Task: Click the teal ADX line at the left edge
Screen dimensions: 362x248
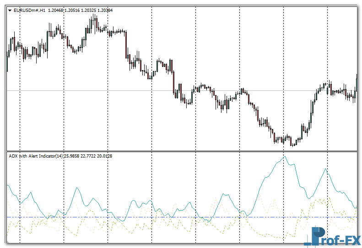Action: point(8,185)
